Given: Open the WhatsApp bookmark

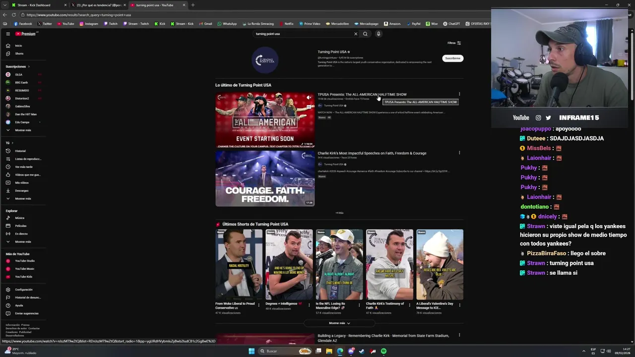Looking at the screenshot, I should 227,24.
